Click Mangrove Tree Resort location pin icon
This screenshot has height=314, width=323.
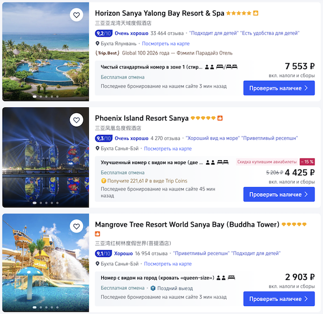(x=97, y=264)
